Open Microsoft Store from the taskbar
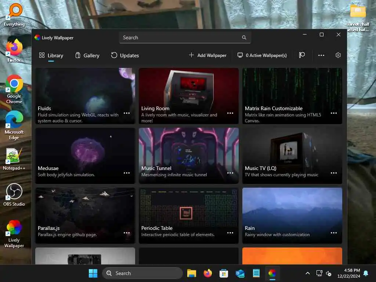The height and width of the screenshot is (282, 376). (224, 273)
